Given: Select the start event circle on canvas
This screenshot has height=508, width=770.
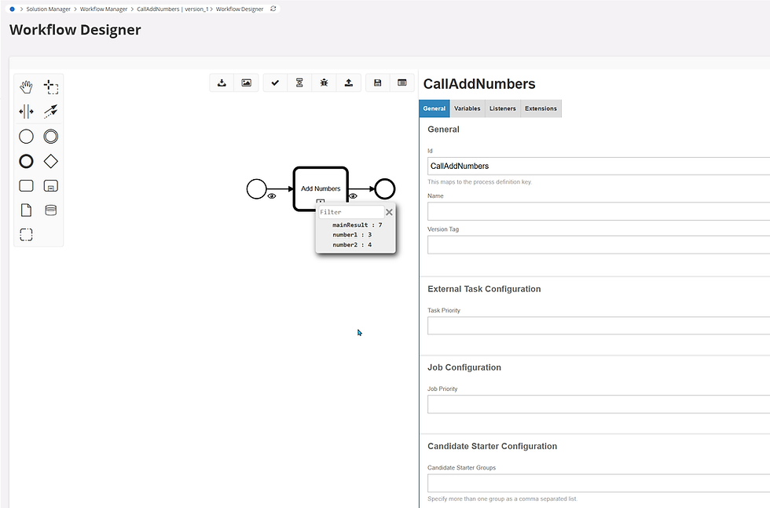Looking at the screenshot, I should [256, 189].
